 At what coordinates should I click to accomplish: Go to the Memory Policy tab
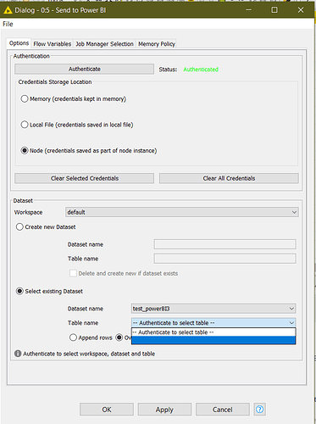tap(157, 44)
